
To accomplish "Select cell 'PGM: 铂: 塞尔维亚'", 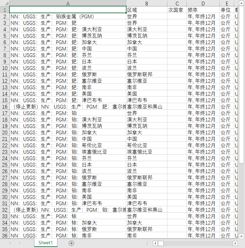I will [68, 184].
